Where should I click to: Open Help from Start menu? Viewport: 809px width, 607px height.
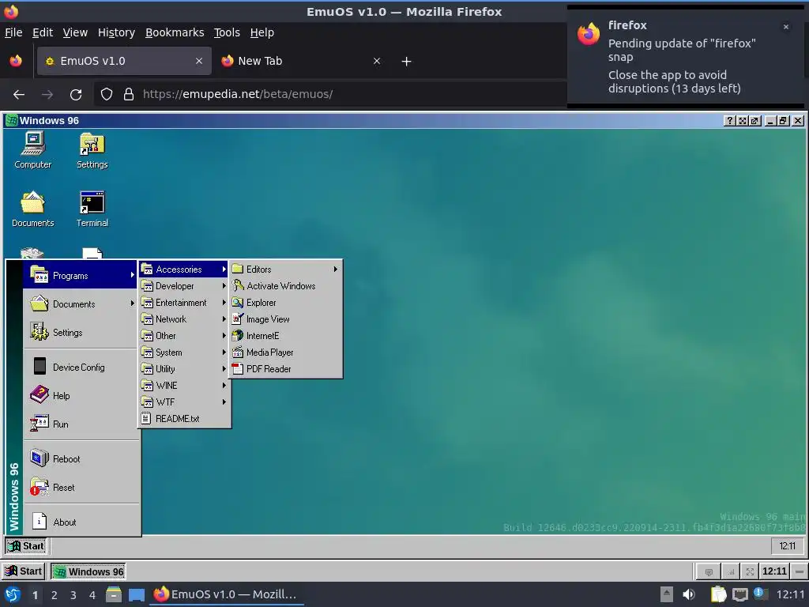(81, 396)
